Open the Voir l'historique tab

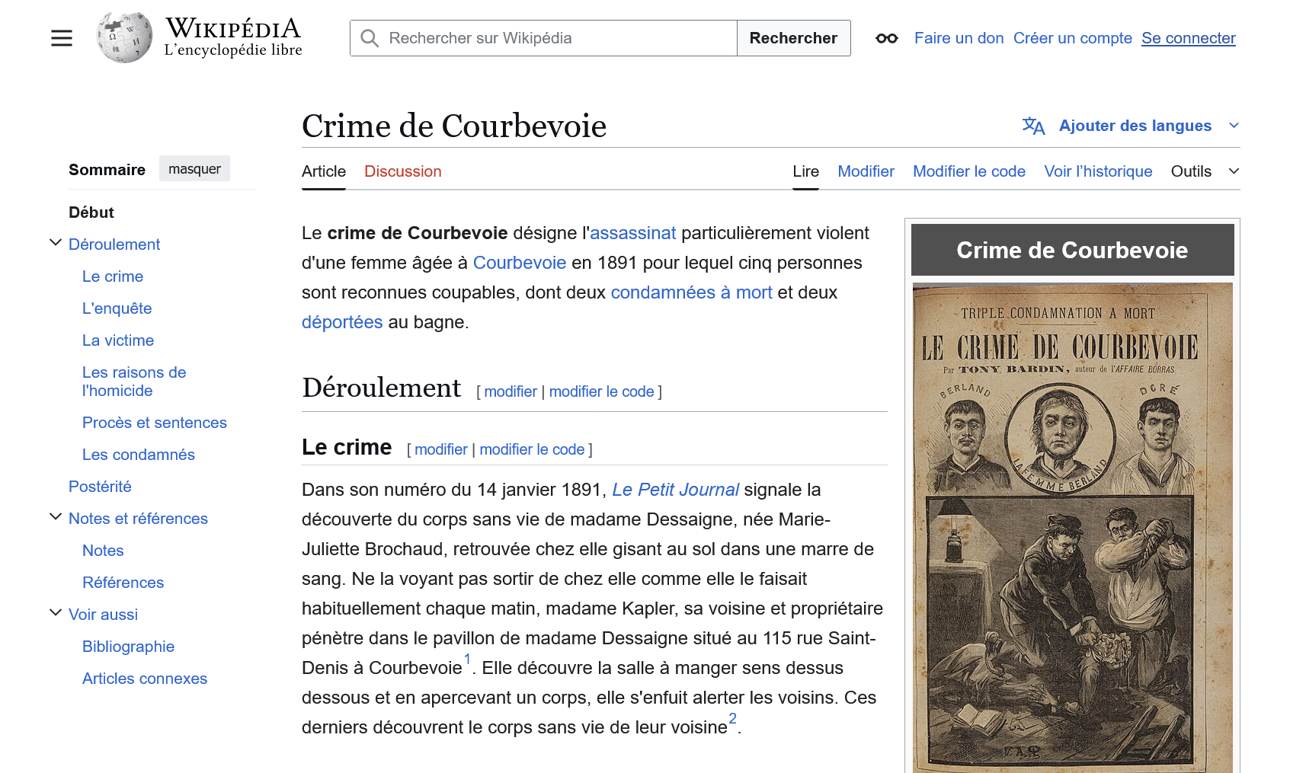1098,171
